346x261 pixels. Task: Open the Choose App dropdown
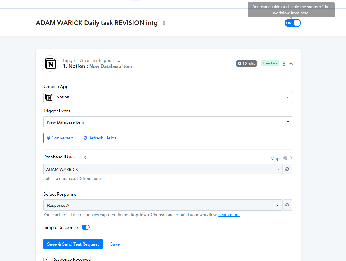(168, 97)
